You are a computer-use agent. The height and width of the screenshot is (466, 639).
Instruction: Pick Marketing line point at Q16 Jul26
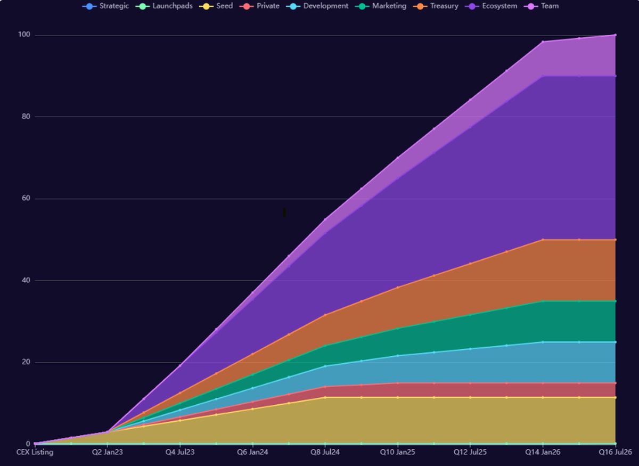point(615,301)
